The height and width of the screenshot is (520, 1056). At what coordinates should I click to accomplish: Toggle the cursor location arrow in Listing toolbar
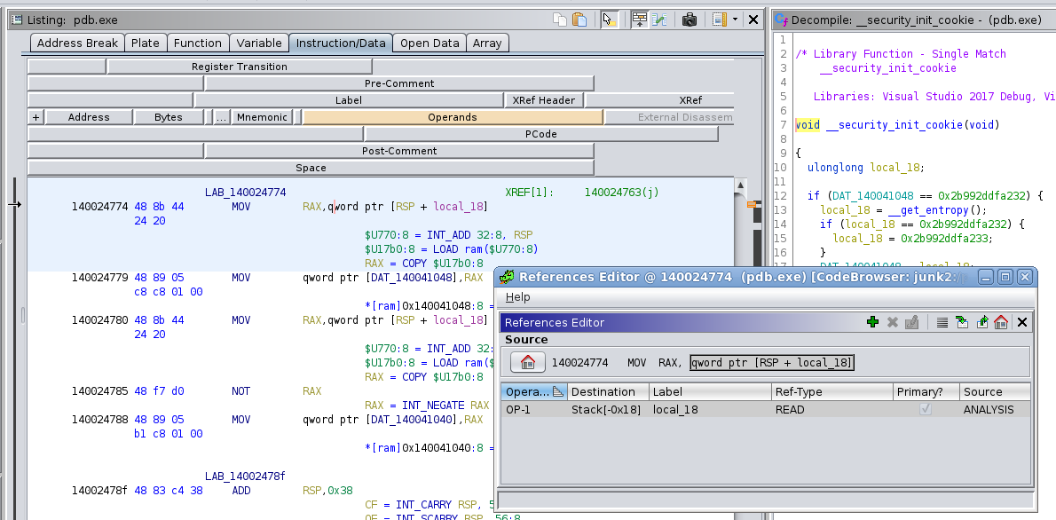[x=610, y=19]
